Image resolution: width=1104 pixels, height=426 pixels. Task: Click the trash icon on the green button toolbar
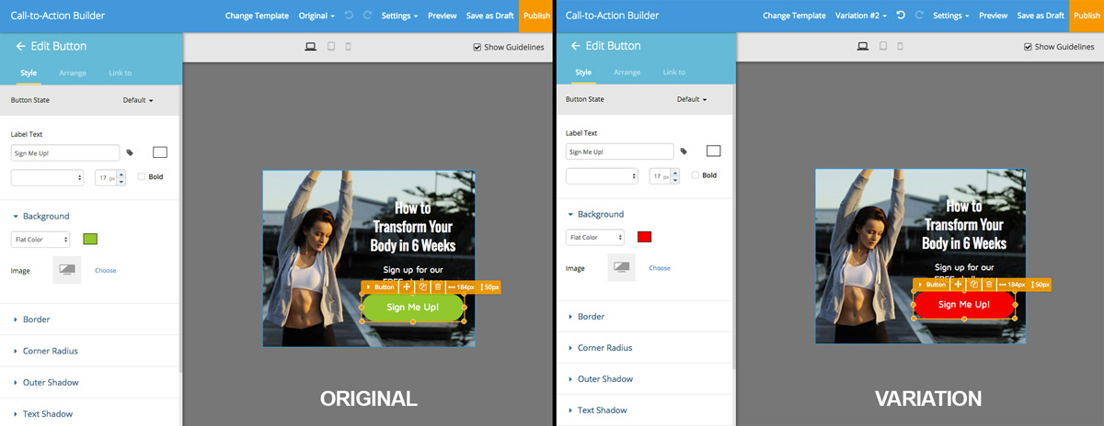(438, 287)
